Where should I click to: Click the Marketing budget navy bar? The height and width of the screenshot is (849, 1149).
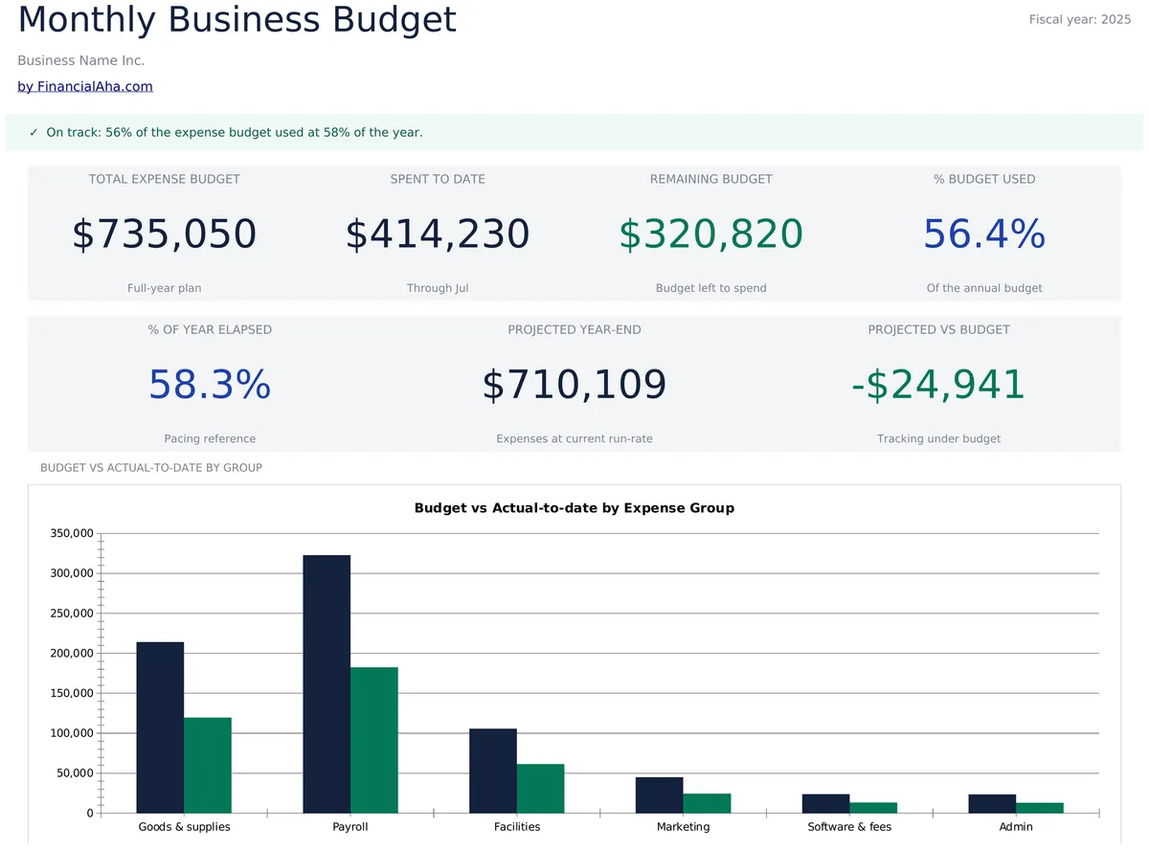pyautogui.click(x=660, y=795)
